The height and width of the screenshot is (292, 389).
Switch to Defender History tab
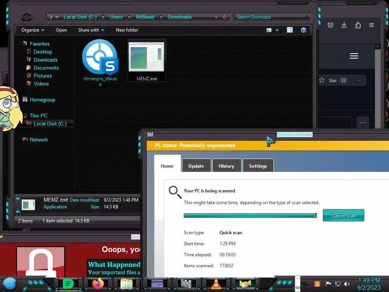point(226,166)
